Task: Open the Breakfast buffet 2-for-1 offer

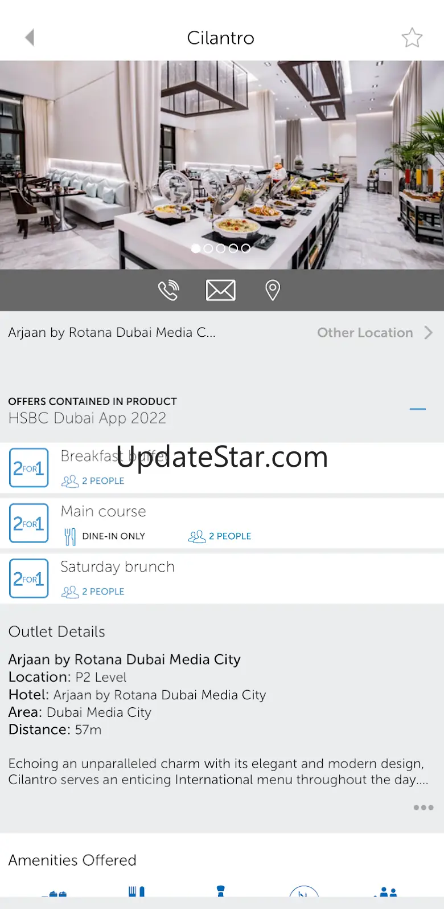Action: point(222,467)
